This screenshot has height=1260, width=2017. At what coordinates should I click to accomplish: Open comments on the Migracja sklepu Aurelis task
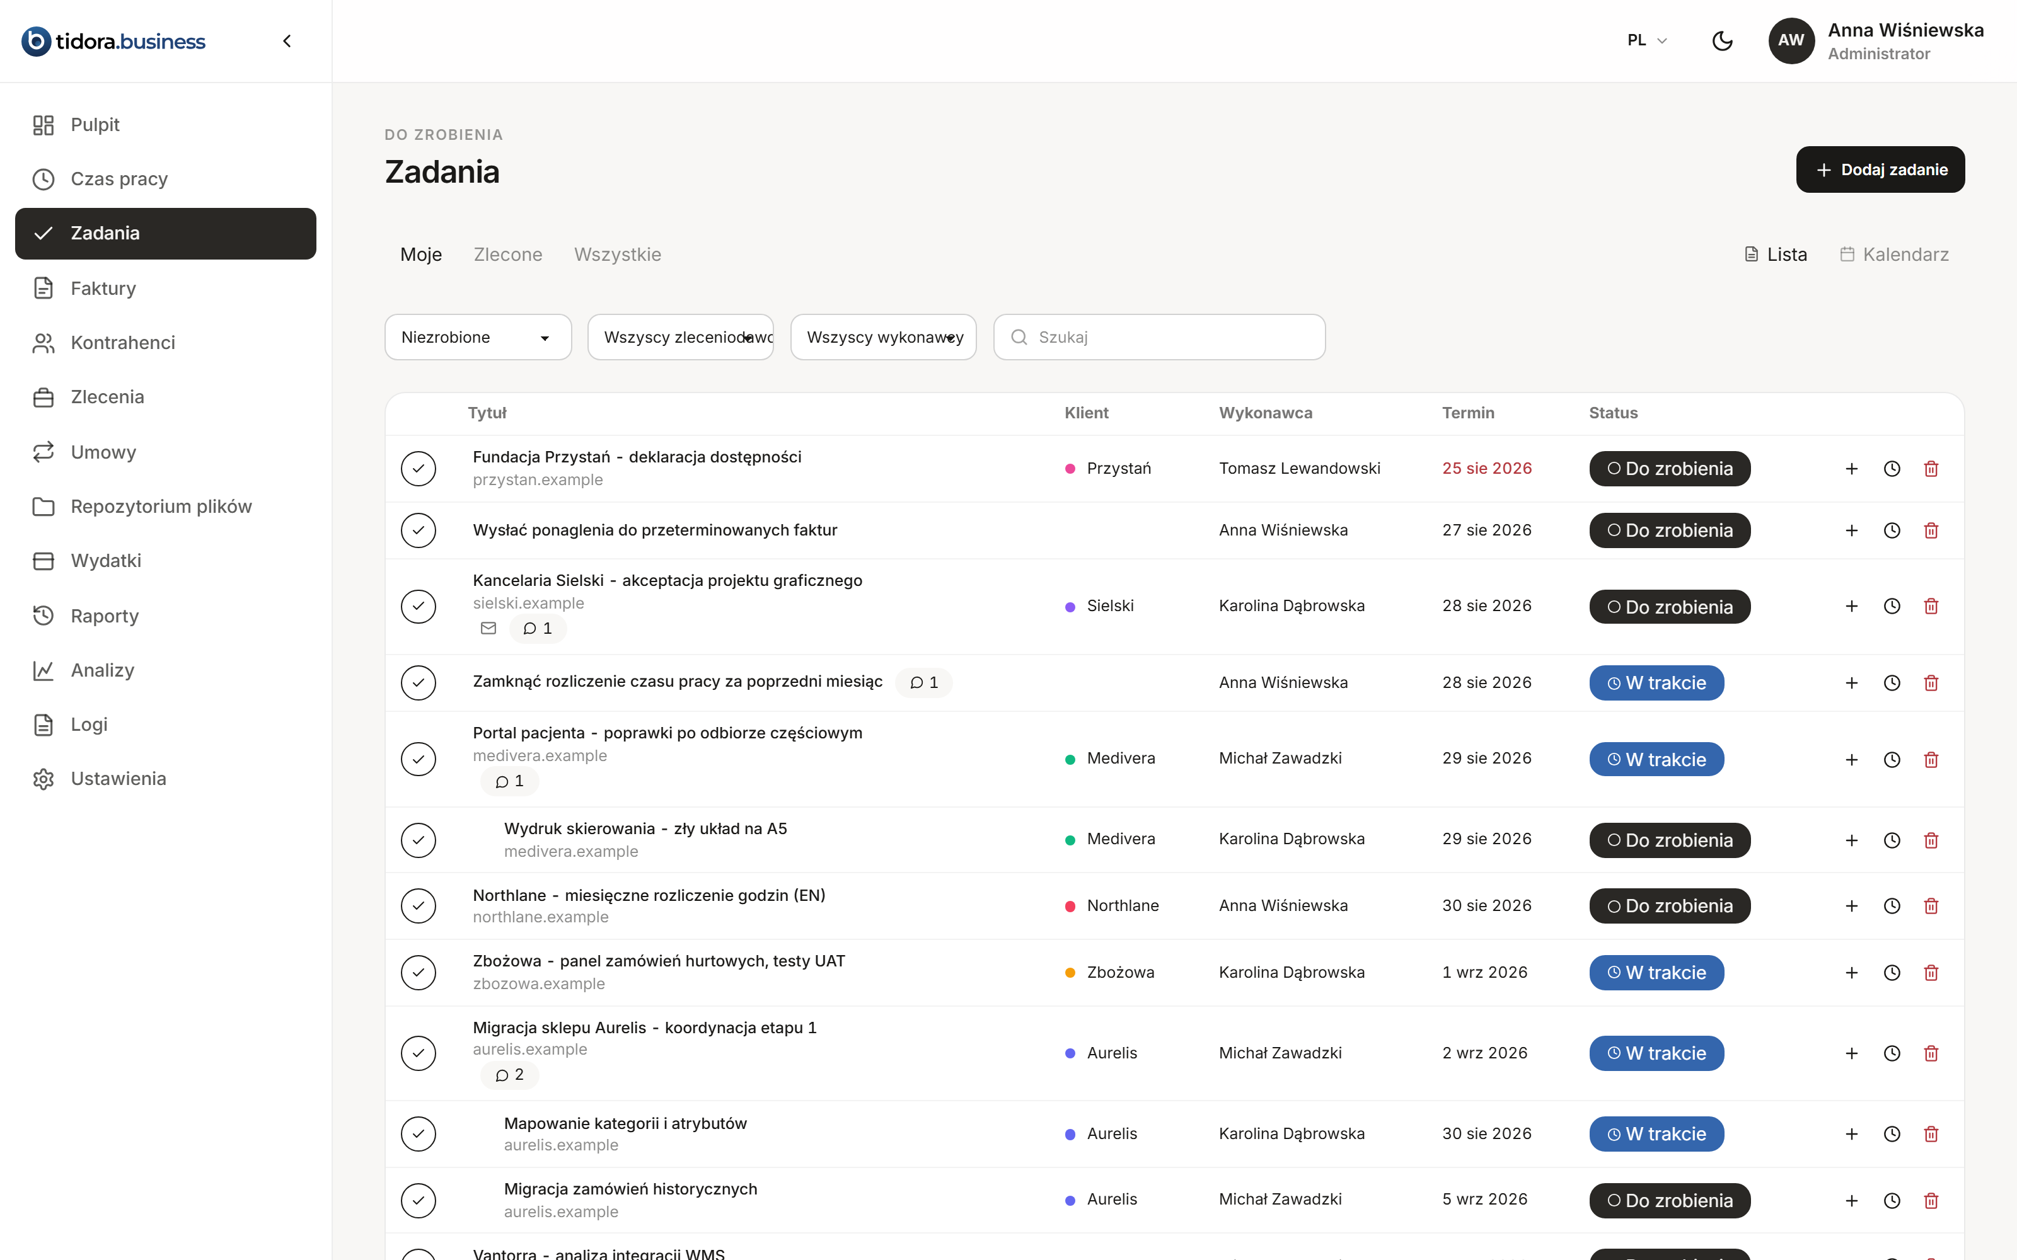click(x=509, y=1075)
